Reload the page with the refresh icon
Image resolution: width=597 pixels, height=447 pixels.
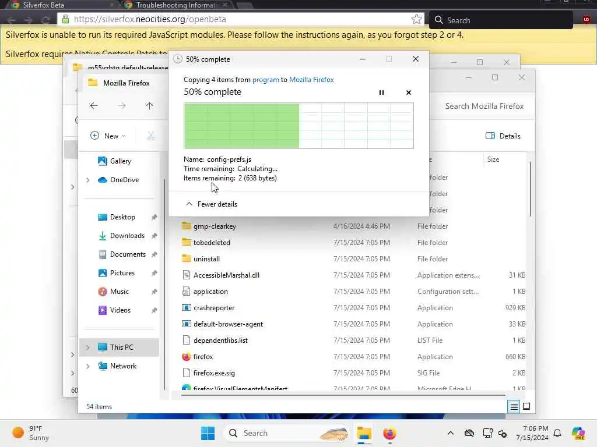[x=45, y=20]
